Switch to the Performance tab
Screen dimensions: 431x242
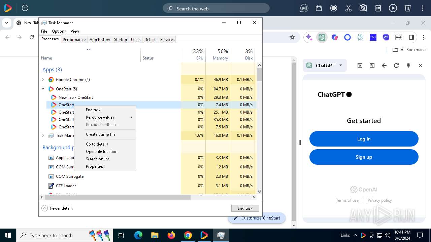(74, 40)
